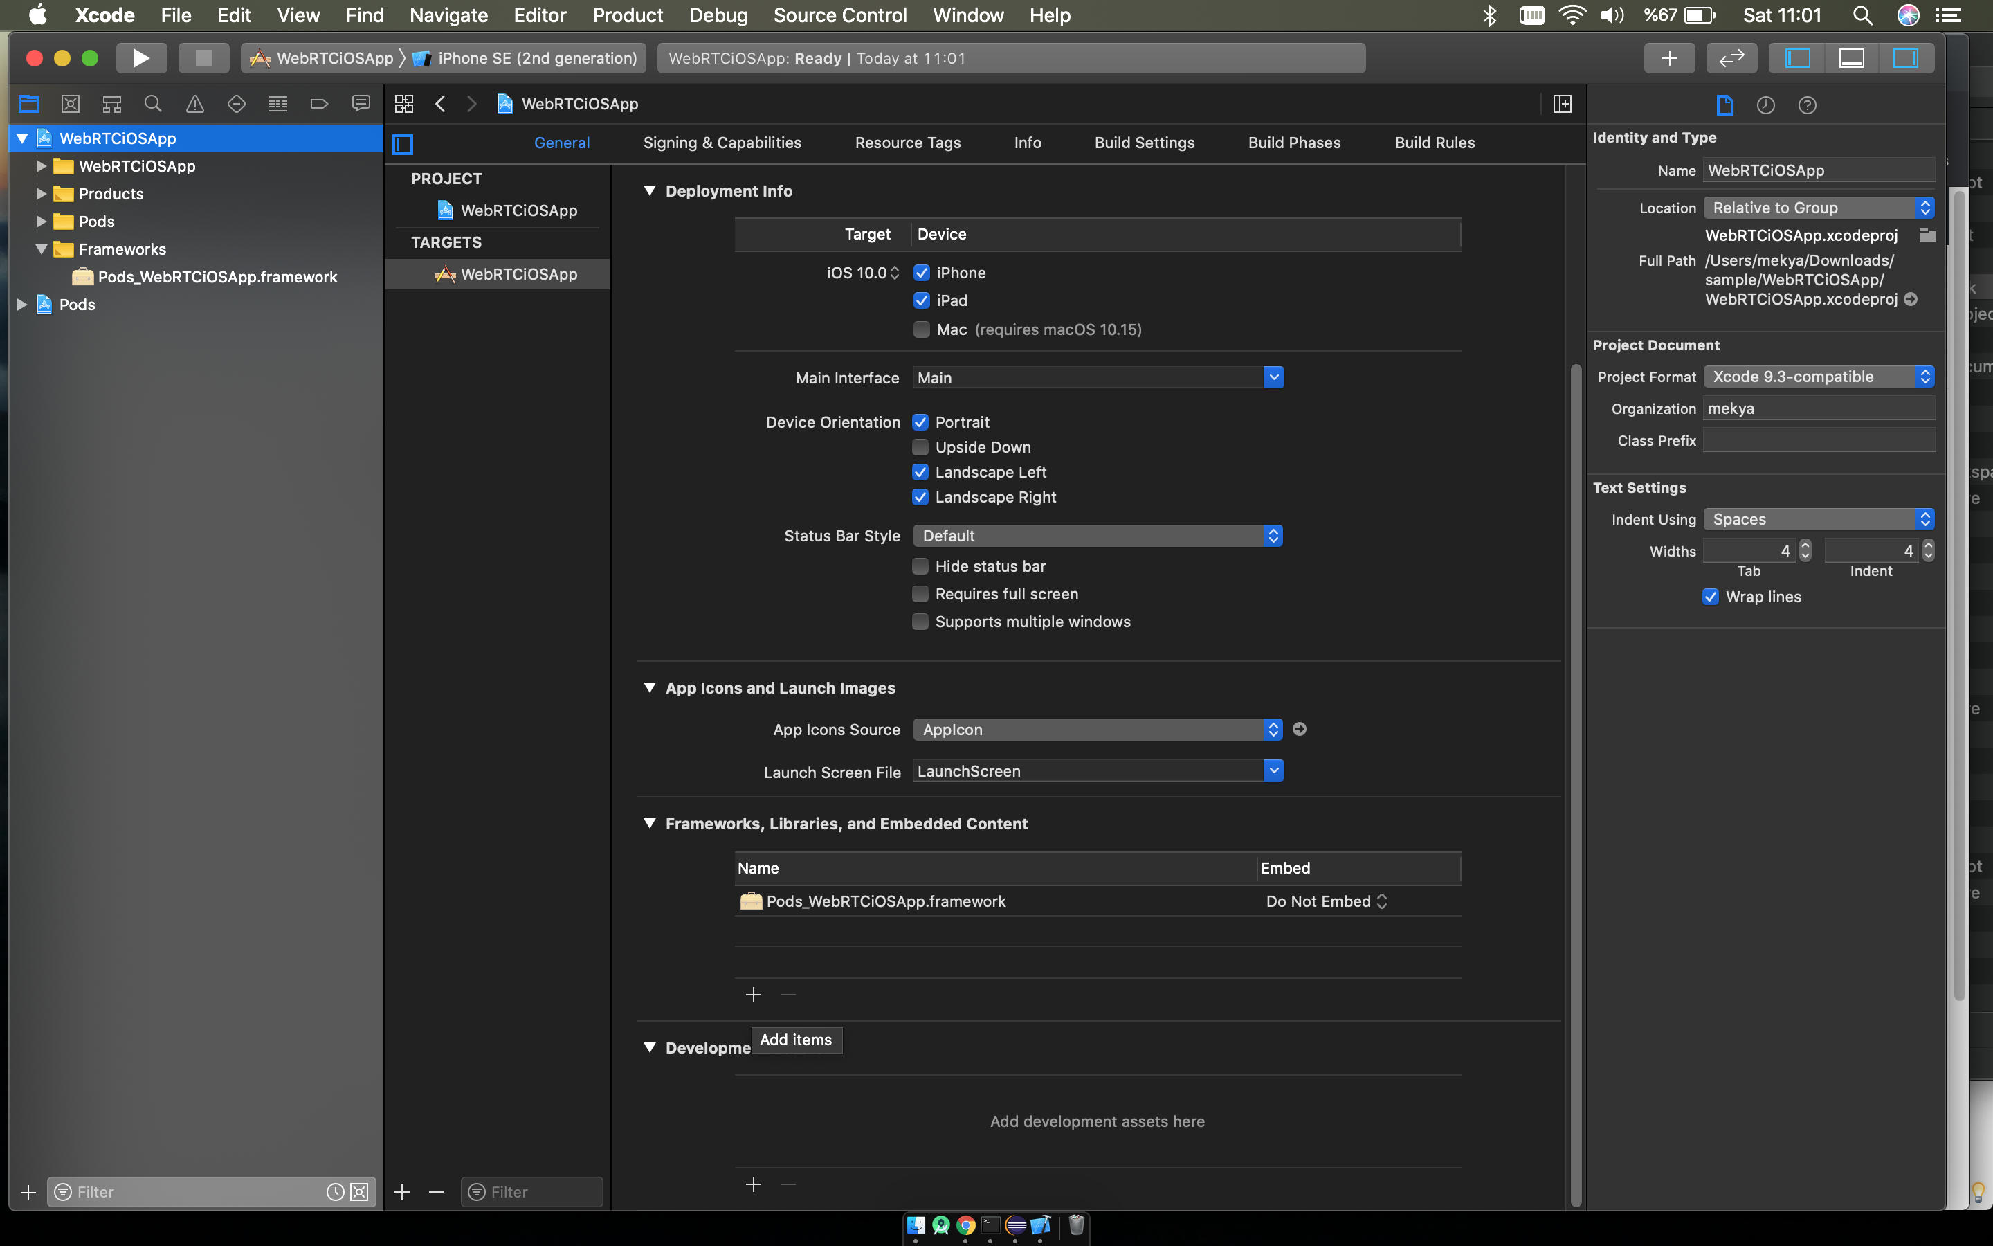Screen dimensions: 1993x1246
Task: Check Hide status bar
Action: tap(921, 566)
